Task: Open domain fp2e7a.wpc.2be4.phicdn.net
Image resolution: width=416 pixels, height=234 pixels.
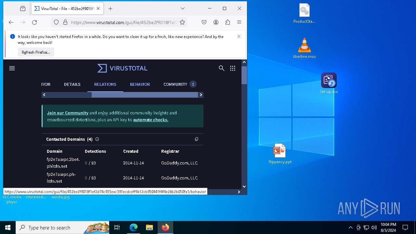Action: tap(63, 163)
